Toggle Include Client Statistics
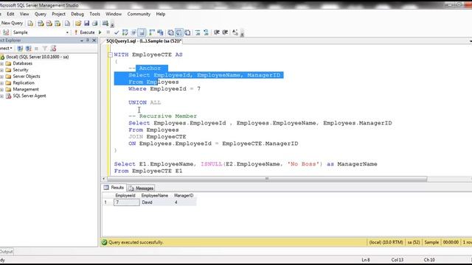Image resolution: width=472 pixels, height=265 pixels. 160,32
